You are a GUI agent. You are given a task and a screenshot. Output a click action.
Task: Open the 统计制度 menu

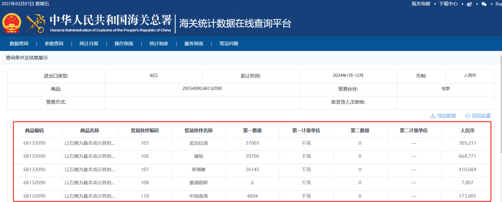[x=159, y=44]
